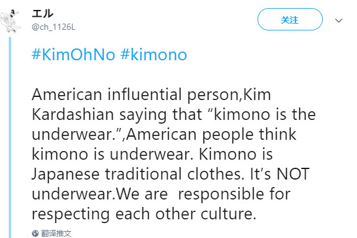Click the tweet line "kimono is underwear. Kimono is"
The width and height of the screenshot is (357, 238).
click(x=152, y=154)
